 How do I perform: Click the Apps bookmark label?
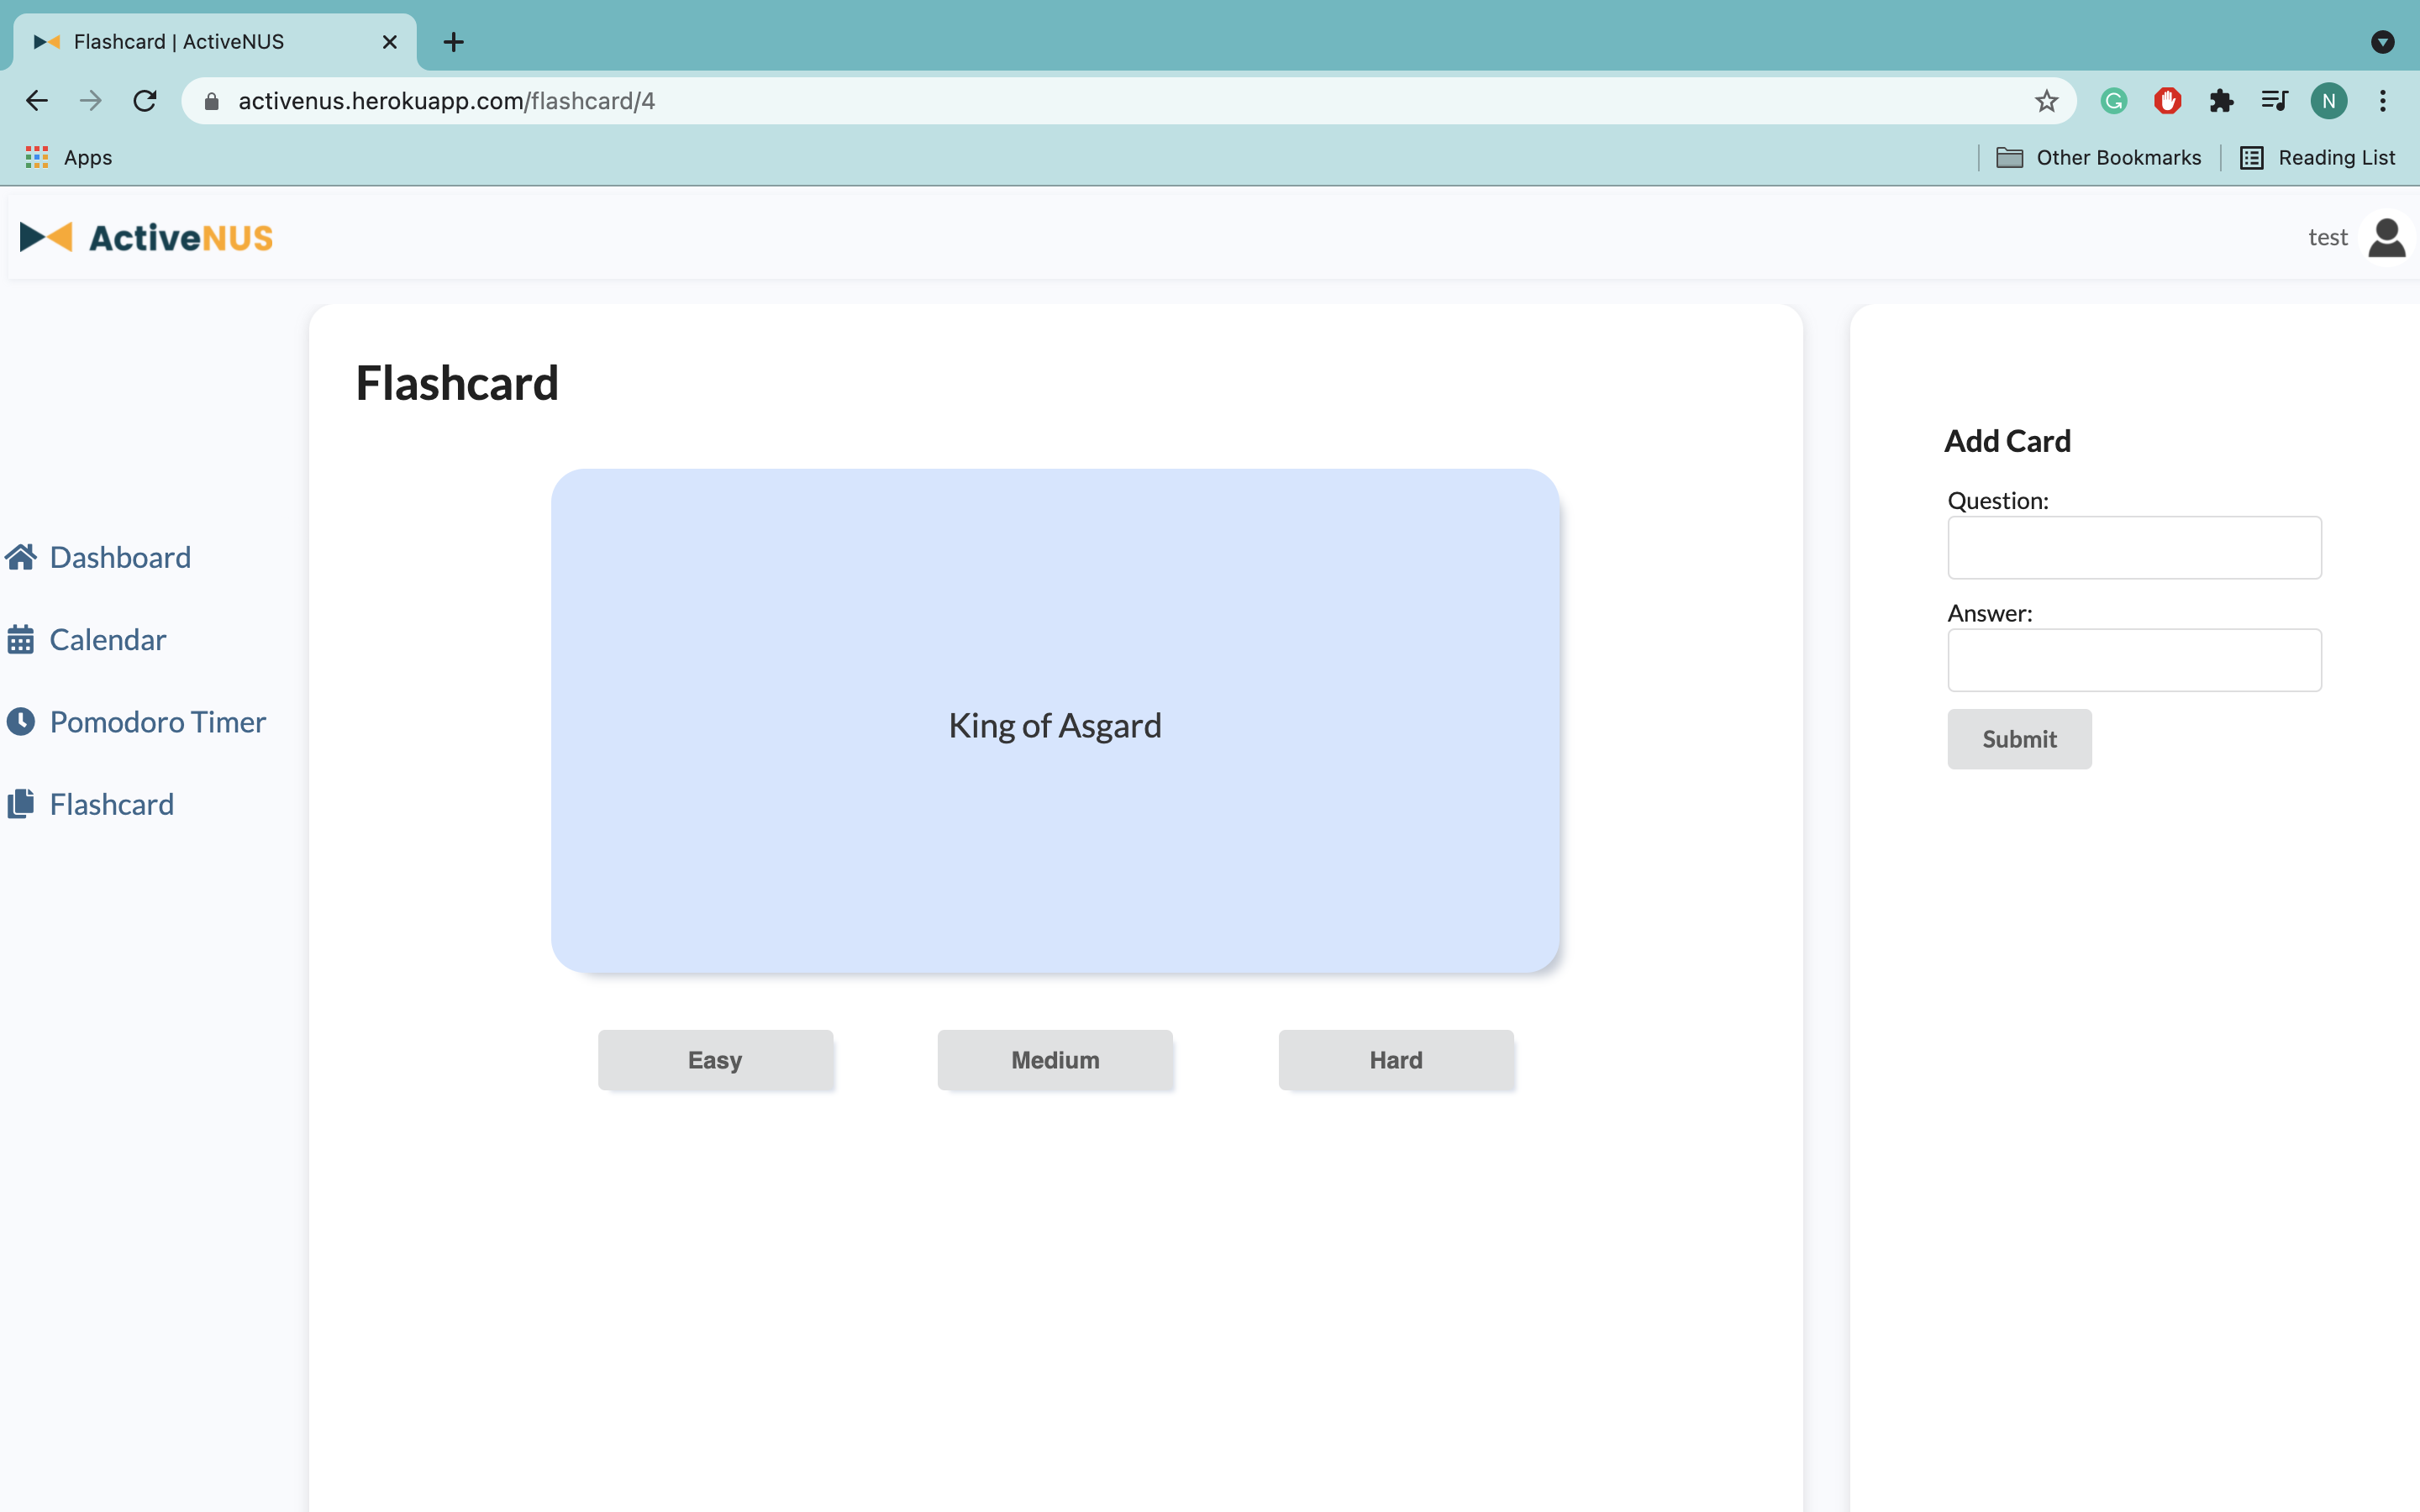point(88,157)
